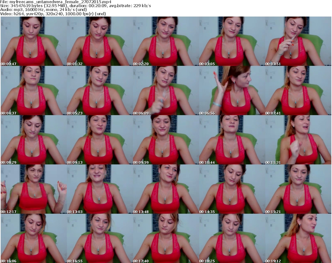This screenshot has height=263, width=332.
Task: Pick the frame at 00:11:31
Action: tap(298, 140)
